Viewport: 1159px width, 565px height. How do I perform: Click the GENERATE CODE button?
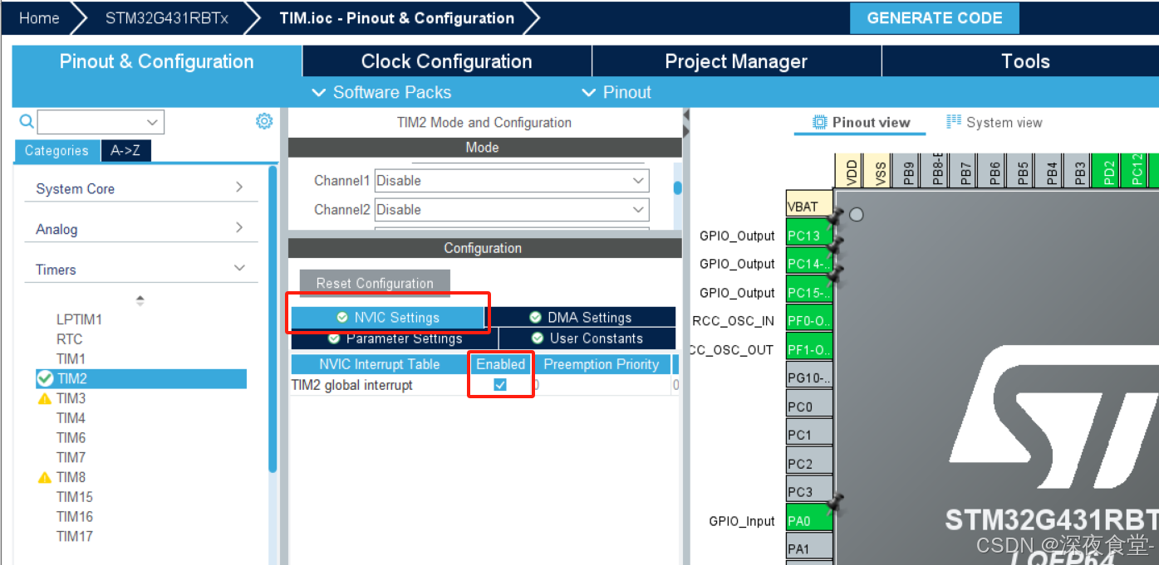[x=935, y=18]
